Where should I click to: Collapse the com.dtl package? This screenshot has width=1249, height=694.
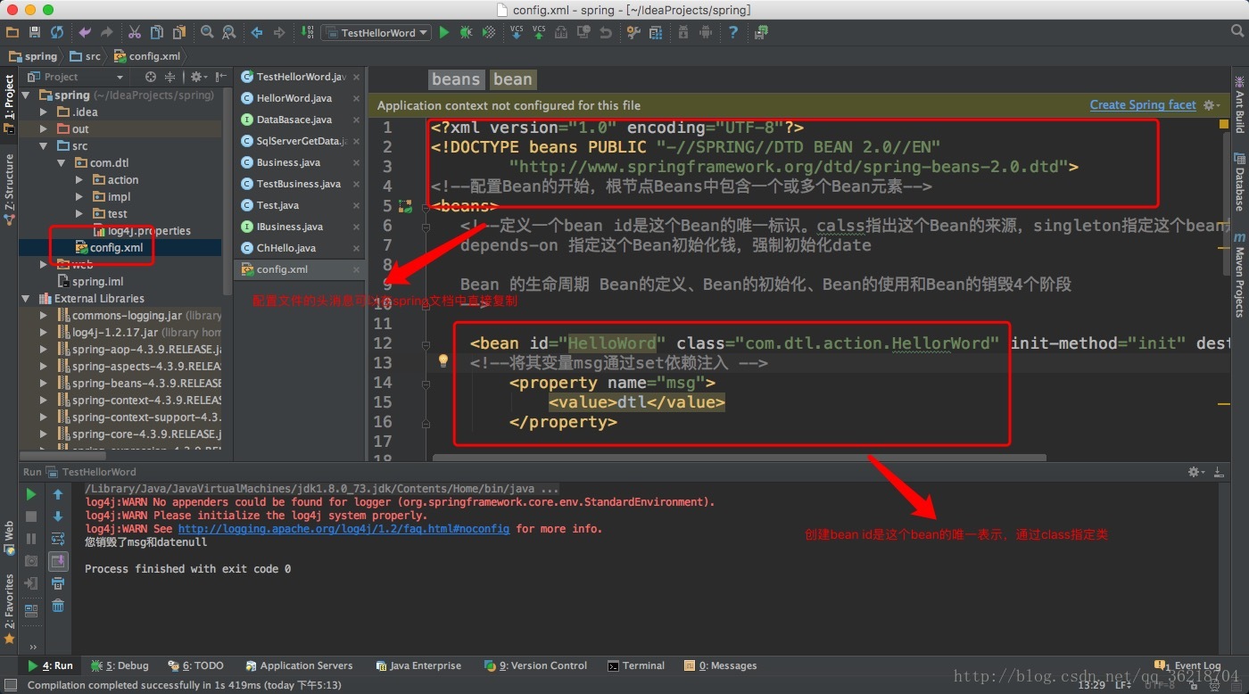61,163
